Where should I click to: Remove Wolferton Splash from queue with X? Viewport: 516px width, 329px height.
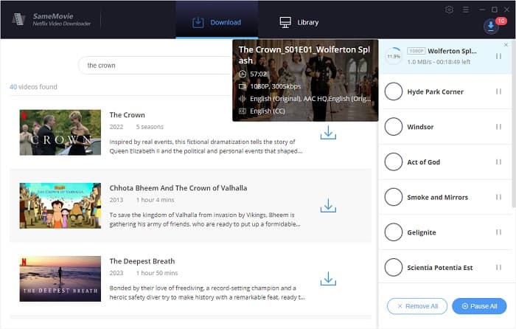pos(505,45)
